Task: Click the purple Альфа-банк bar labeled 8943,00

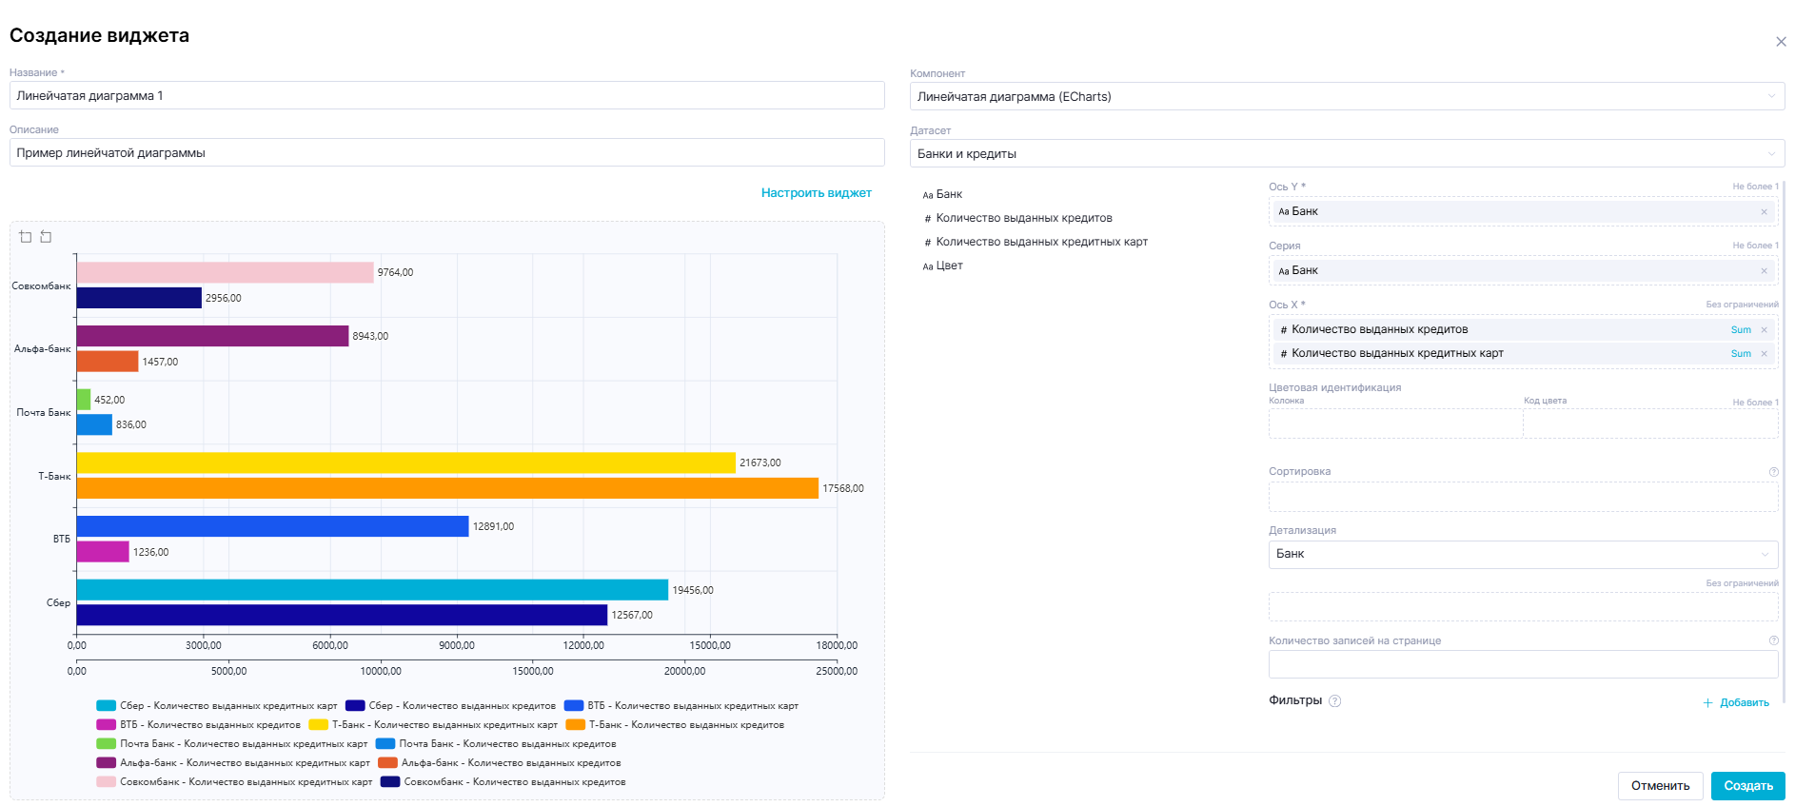Action: (x=213, y=336)
